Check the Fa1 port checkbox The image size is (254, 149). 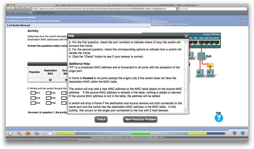33,93
